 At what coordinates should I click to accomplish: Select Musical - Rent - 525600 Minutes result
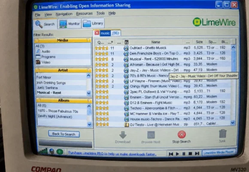coord(163,59)
